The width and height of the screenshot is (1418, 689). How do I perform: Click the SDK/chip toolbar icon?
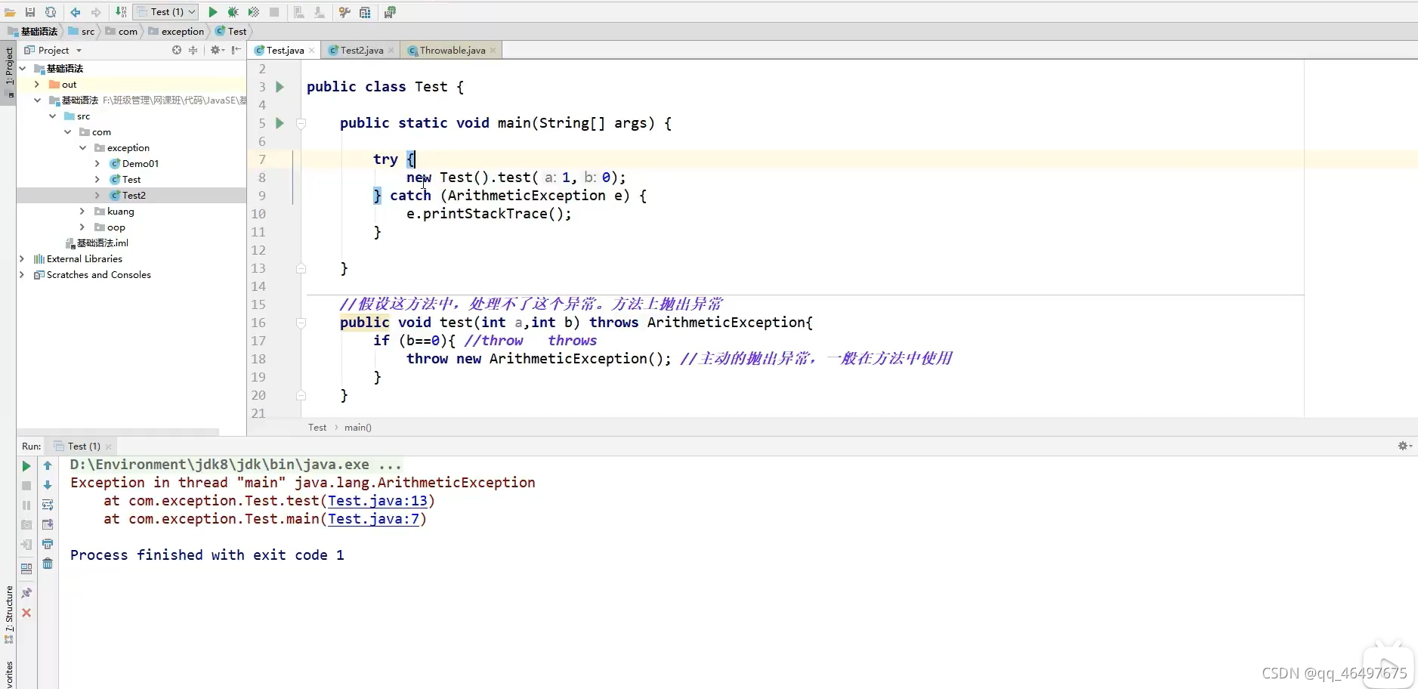point(390,12)
